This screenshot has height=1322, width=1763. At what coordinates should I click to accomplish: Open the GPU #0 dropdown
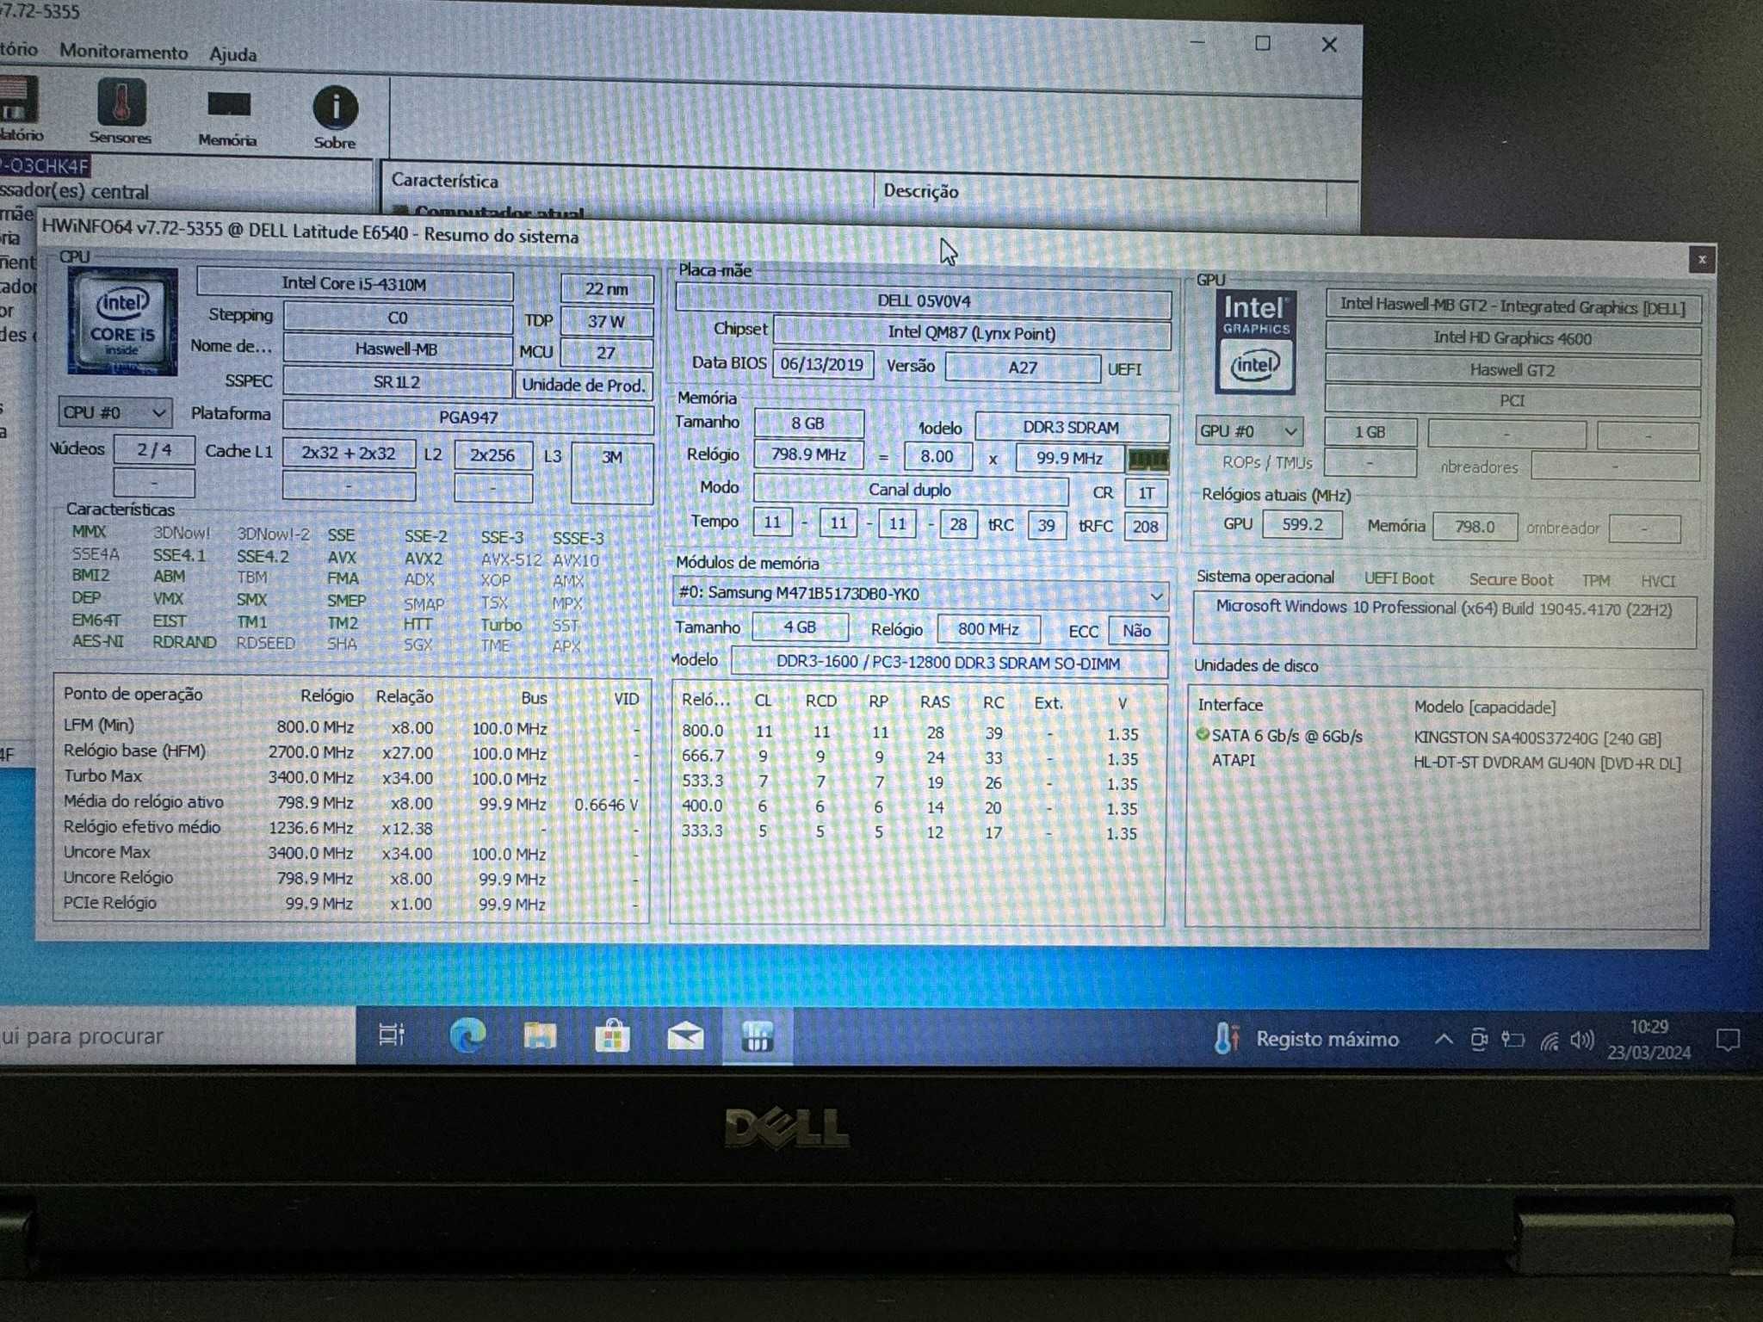pos(1248,430)
